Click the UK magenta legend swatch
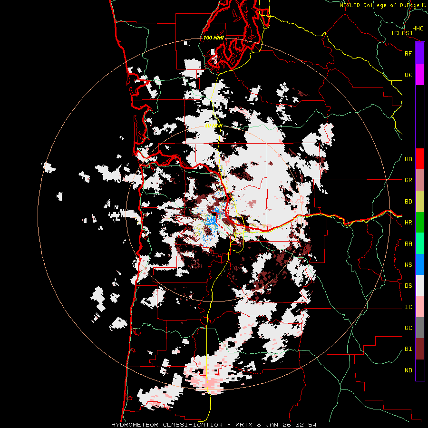Screen dimensions: 428x428 point(420,75)
